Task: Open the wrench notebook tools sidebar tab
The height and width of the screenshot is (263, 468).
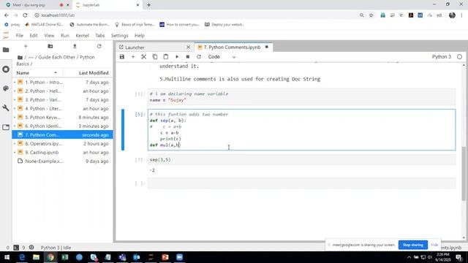Action: [6, 107]
